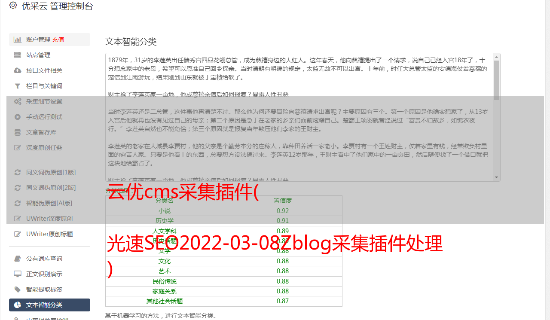Click the book icon for 公有词库查询
Viewport: 550px width, 320px height.
click(x=18, y=259)
